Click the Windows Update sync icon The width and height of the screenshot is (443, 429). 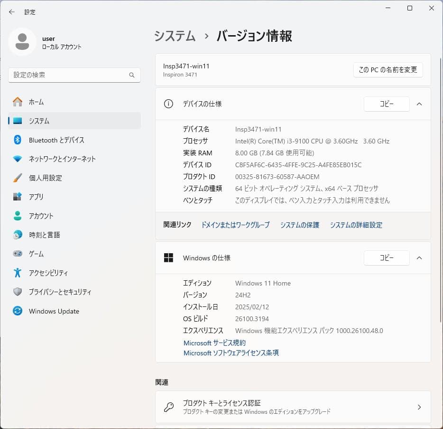pyautogui.click(x=18, y=311)
